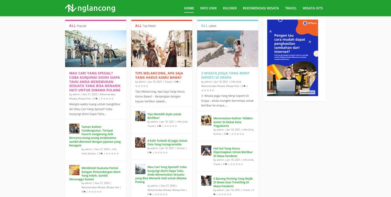Navigate to WISATA HITS menu
This screenshot has width=391, height=197.
click(x=313, y=8)
